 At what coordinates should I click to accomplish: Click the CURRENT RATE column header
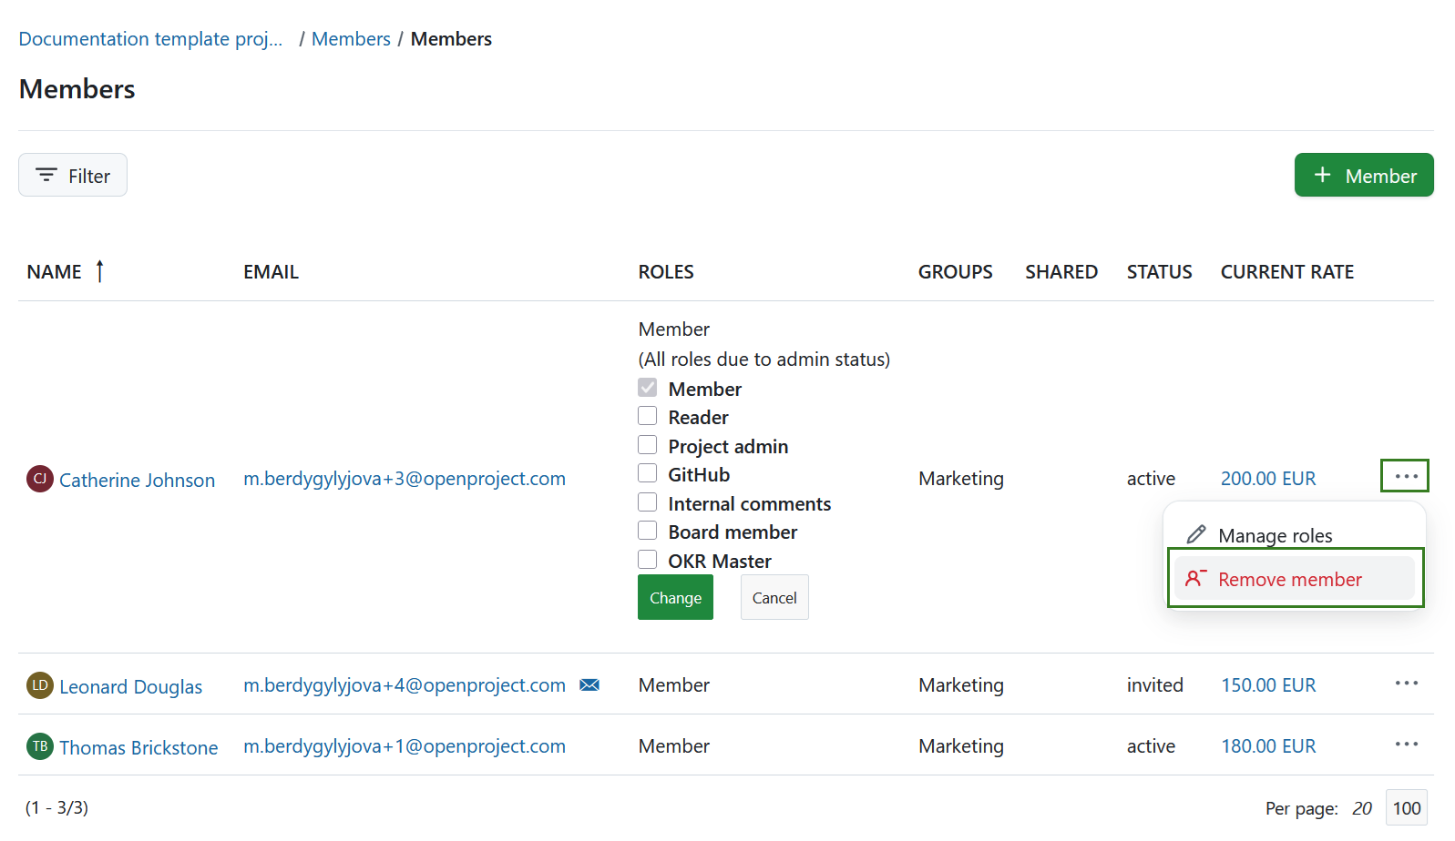[1287, 272]
